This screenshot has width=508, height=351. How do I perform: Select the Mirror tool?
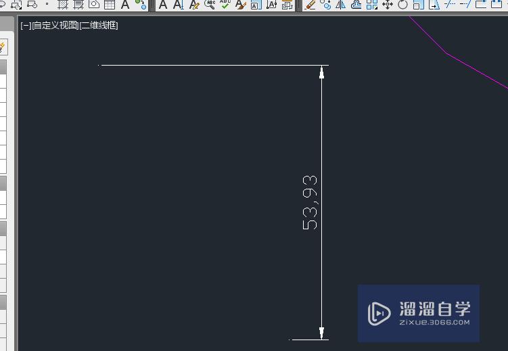[x=341, y=5]
